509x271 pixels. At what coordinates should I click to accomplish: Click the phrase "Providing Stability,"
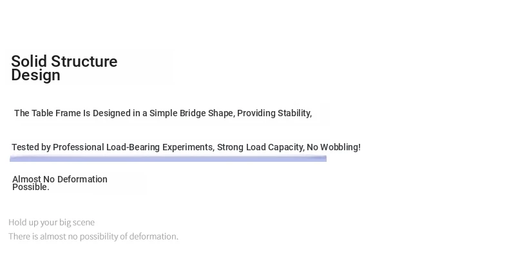tap(274, 113)
